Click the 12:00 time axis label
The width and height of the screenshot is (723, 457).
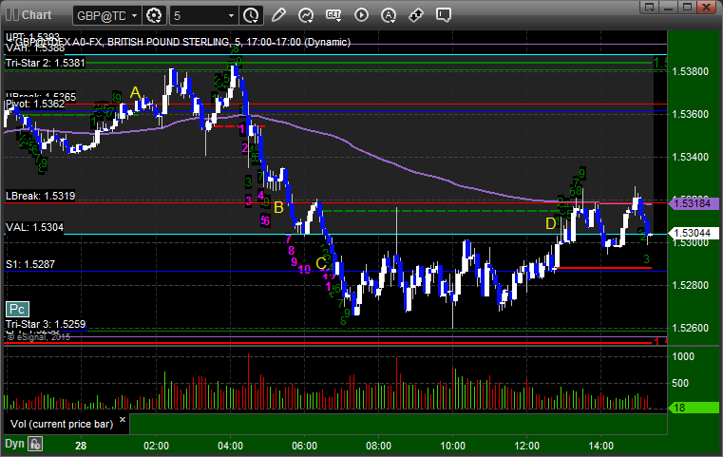[x=526, y=446]
